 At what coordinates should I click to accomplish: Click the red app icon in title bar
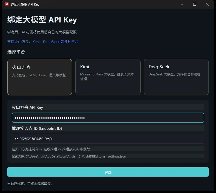tap(7, 4)
